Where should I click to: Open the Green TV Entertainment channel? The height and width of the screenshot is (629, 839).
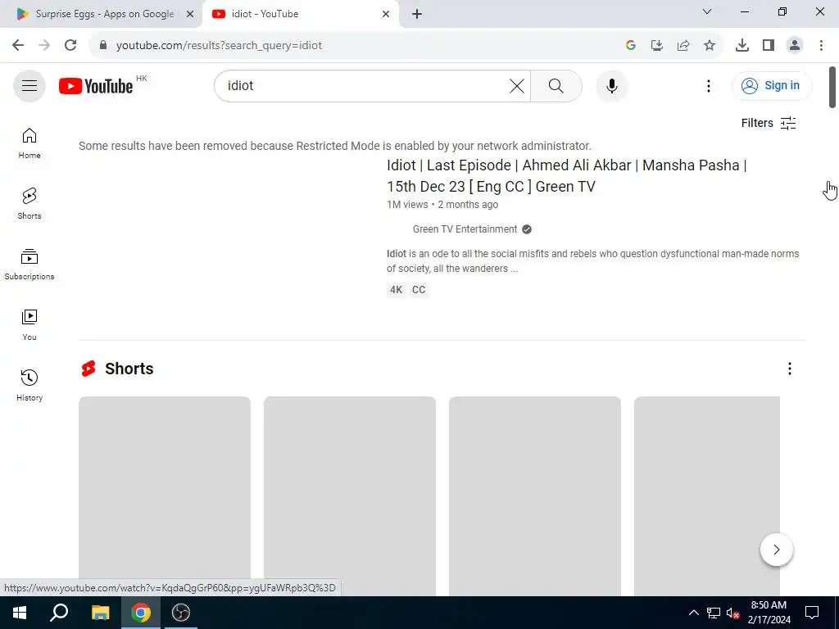click(x=465, y=229)
